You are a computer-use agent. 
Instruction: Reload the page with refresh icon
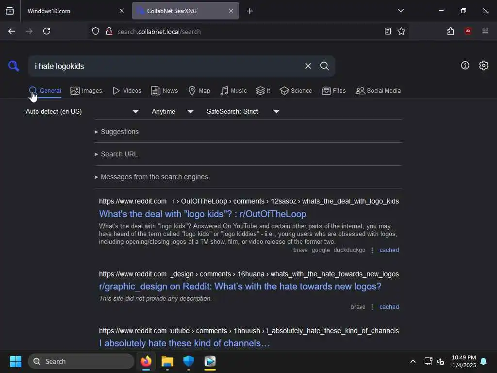[x=47, y=31]
